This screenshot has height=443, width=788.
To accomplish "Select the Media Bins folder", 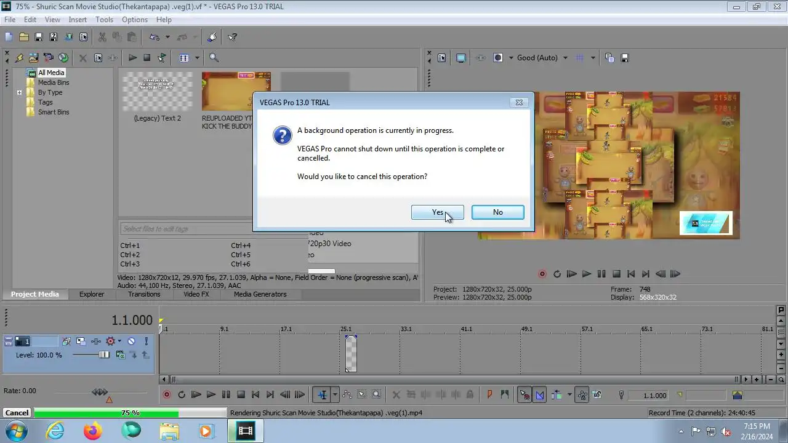I will [x=54, y=82].
